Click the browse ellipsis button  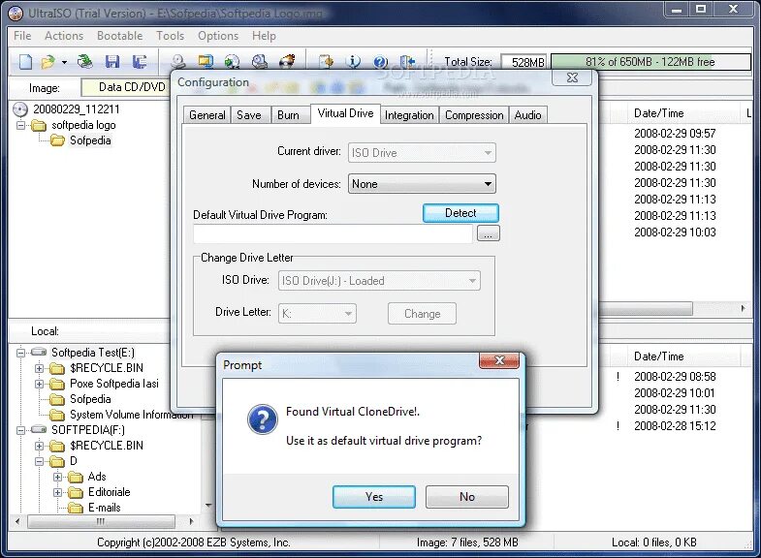[489, 233]
